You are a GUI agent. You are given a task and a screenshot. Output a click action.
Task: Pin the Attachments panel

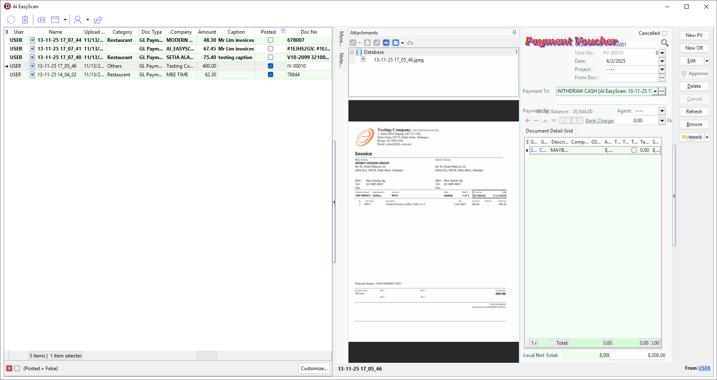pyautogui.click(x=514, y=32)
